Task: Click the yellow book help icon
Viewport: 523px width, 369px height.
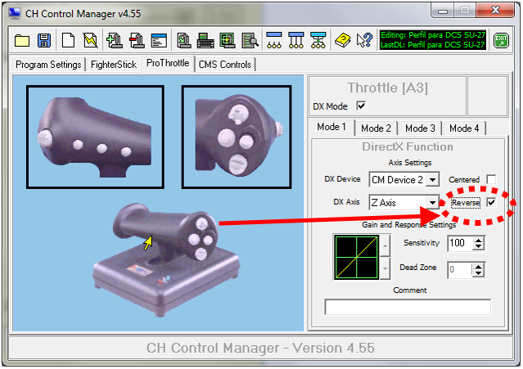Action: point(343,39)
